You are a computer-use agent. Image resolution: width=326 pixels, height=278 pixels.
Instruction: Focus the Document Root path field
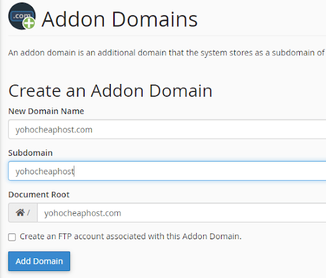(181, 212)
